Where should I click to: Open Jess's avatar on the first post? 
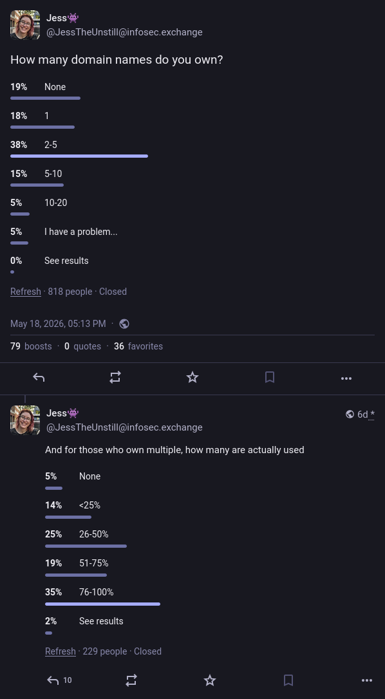point(25,25)
